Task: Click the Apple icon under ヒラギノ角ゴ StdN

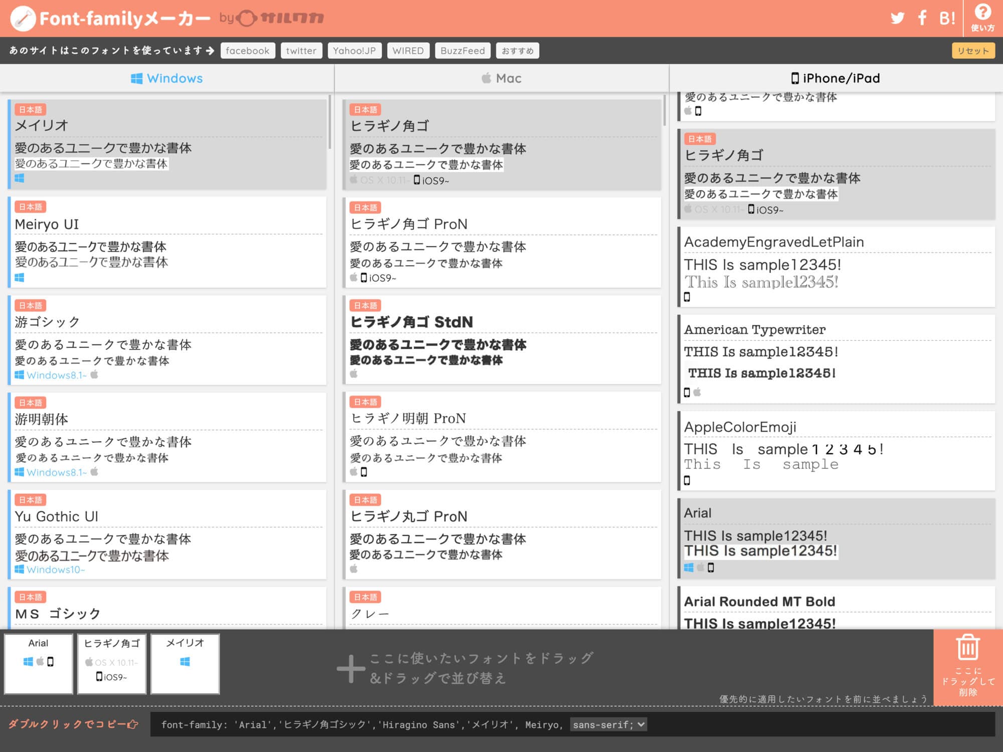Action: click(x=354, y=373)
